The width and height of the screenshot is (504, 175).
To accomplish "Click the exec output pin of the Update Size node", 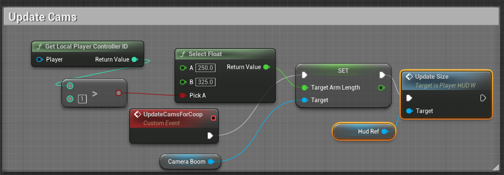I will [x=483, y=98].
